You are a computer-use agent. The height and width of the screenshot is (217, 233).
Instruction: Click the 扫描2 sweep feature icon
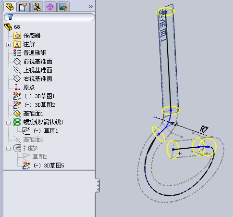tap(17, 148)
